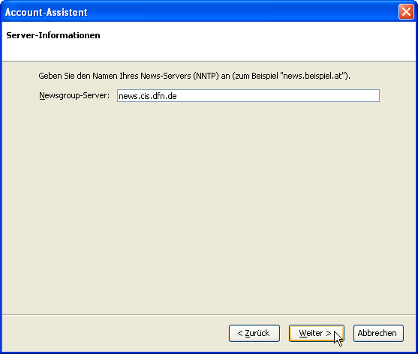The image size is (418, 354).
Task: Click the words "Geben Sie den Namen" in the instructions
Action: (x=77, y=76)
